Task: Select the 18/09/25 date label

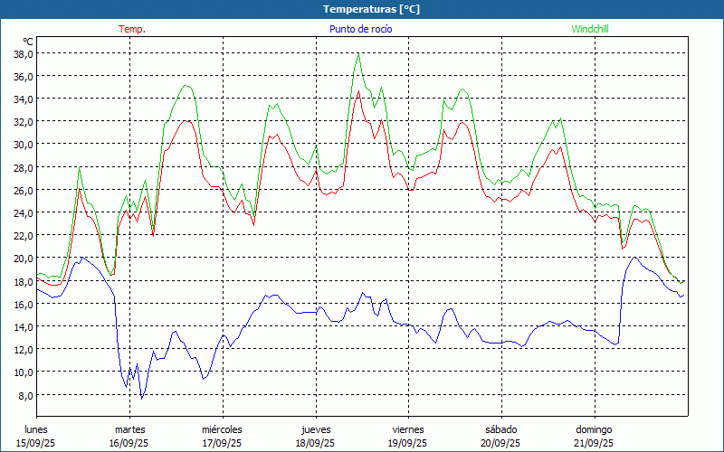Action: [315, 443]
